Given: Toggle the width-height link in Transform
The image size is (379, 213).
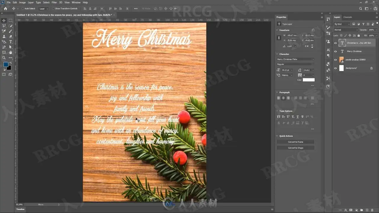Looking at the screenshot, I should (279, 38).
